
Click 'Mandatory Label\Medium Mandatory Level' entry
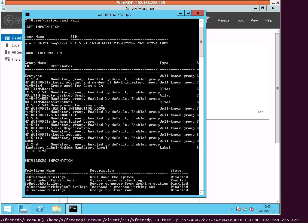point(66,148)
